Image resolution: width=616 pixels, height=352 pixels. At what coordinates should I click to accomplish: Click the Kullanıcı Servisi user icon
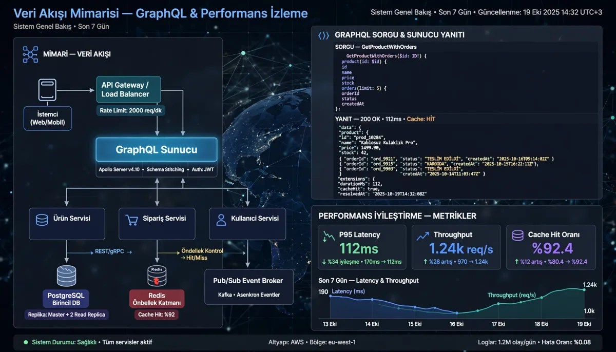pos(221,220)
